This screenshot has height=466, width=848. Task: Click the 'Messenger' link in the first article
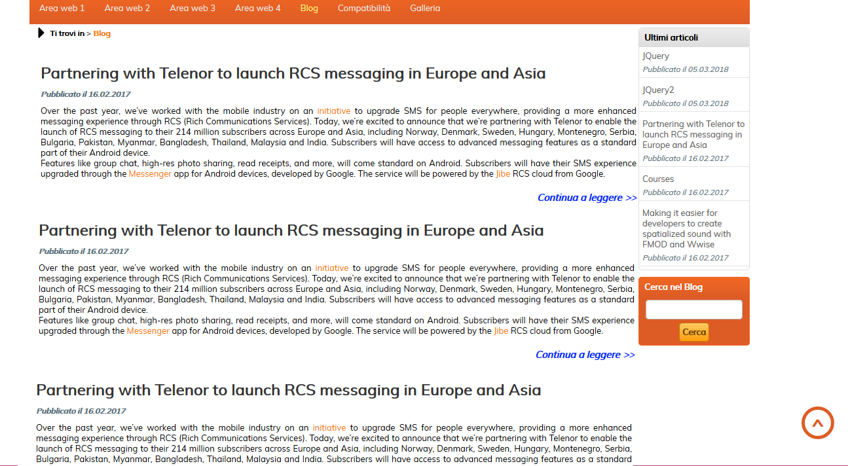click(150, 174)
